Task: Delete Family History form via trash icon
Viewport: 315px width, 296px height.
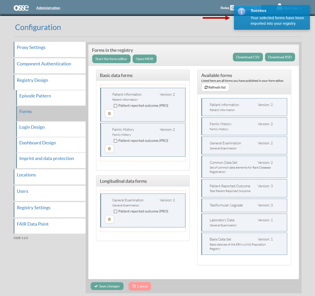Action: (x=109, y=149)
